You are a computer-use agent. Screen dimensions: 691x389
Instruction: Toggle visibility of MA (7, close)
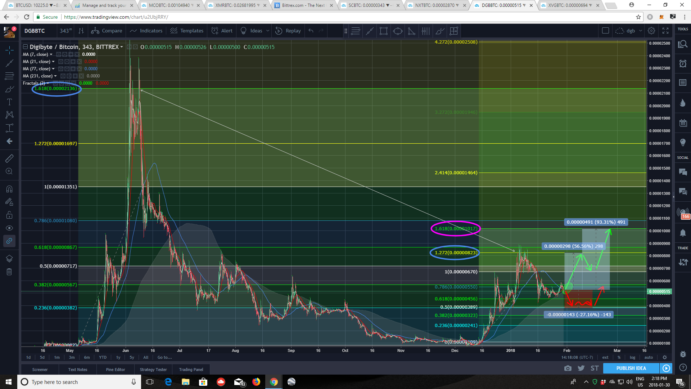point(59,54)
